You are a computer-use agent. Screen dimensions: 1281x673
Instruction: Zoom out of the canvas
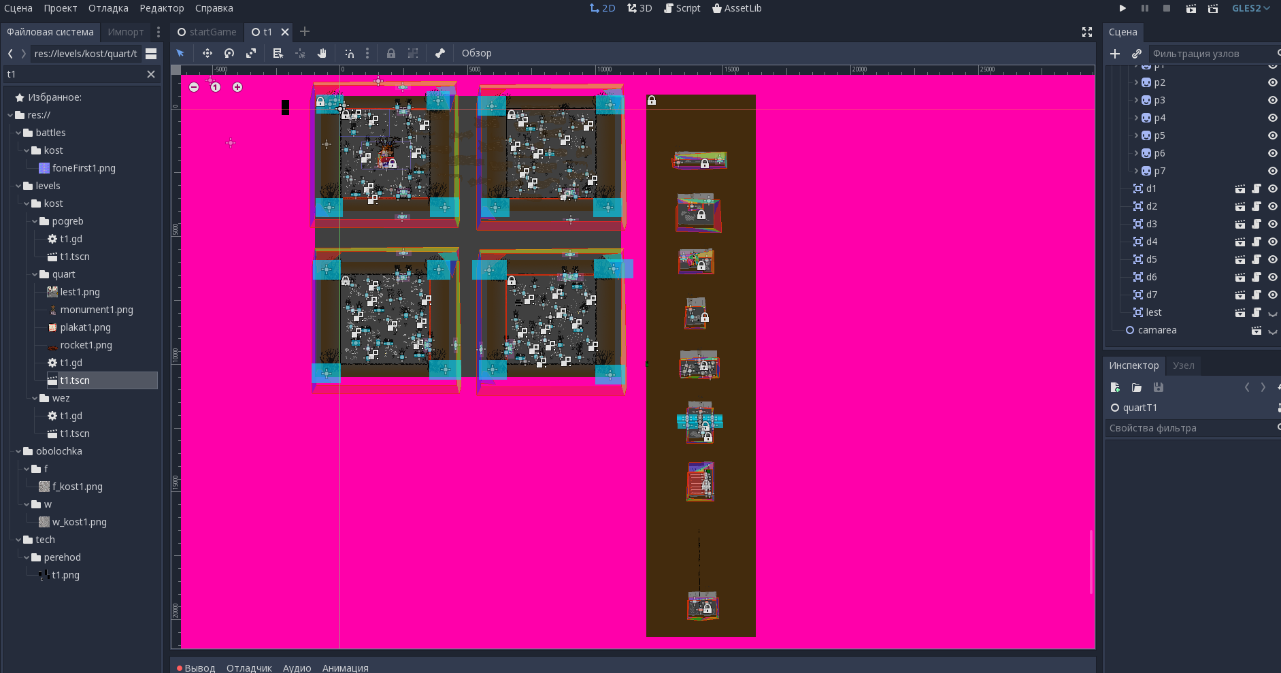194,87
